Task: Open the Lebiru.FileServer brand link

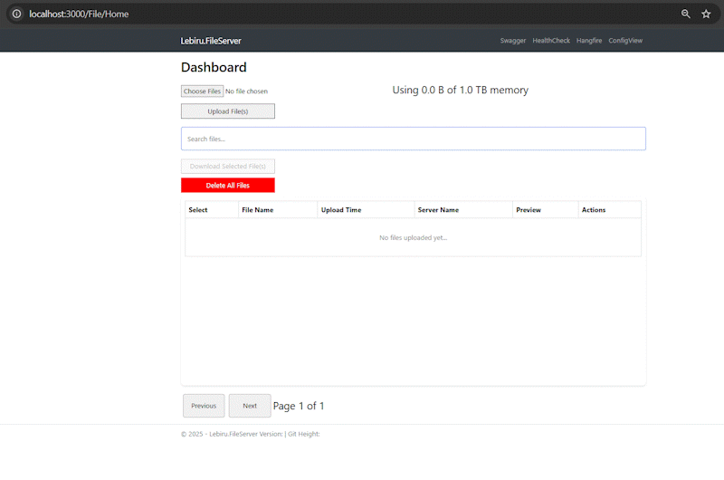Action: [x=211, y=41]
